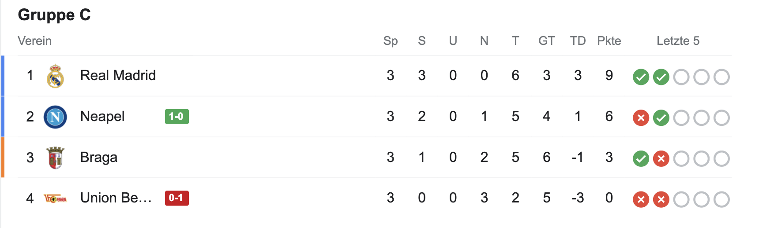759x228 pixels.
Task: Click Real Madrid's last empty match circle
Action: (721, 77)
